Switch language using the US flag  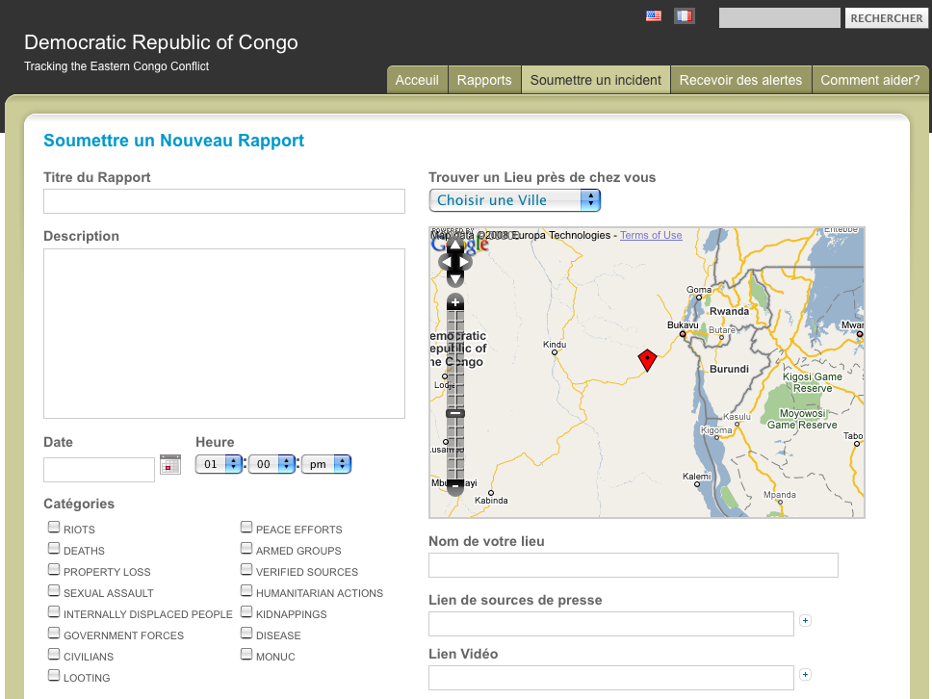point(654,16)
